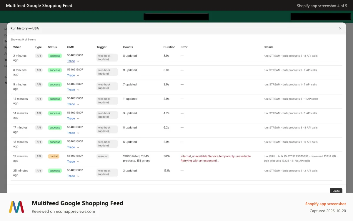Click the '7 updated' count
This screenshot has width=353, height=221.
point(130,85)
